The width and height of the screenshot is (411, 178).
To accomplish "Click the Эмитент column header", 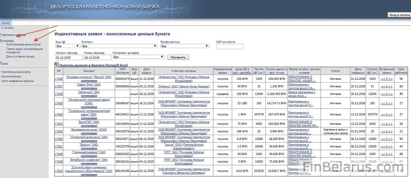I will 89,71.
